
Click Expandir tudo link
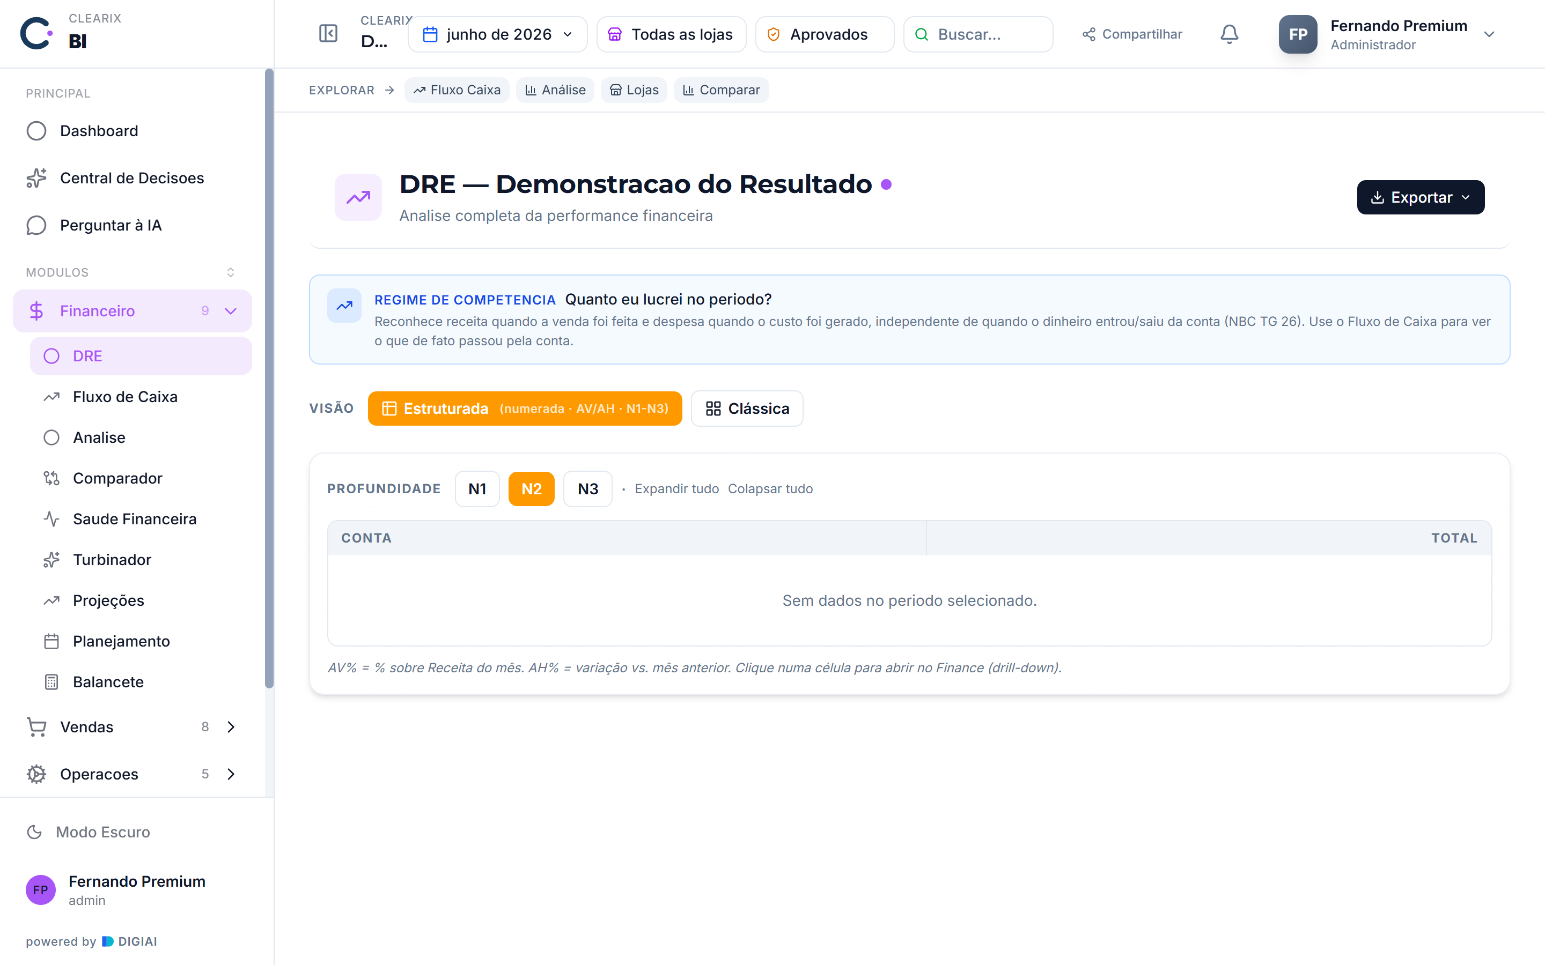tap(676, 489)
